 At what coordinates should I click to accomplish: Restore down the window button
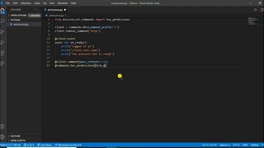260,3
